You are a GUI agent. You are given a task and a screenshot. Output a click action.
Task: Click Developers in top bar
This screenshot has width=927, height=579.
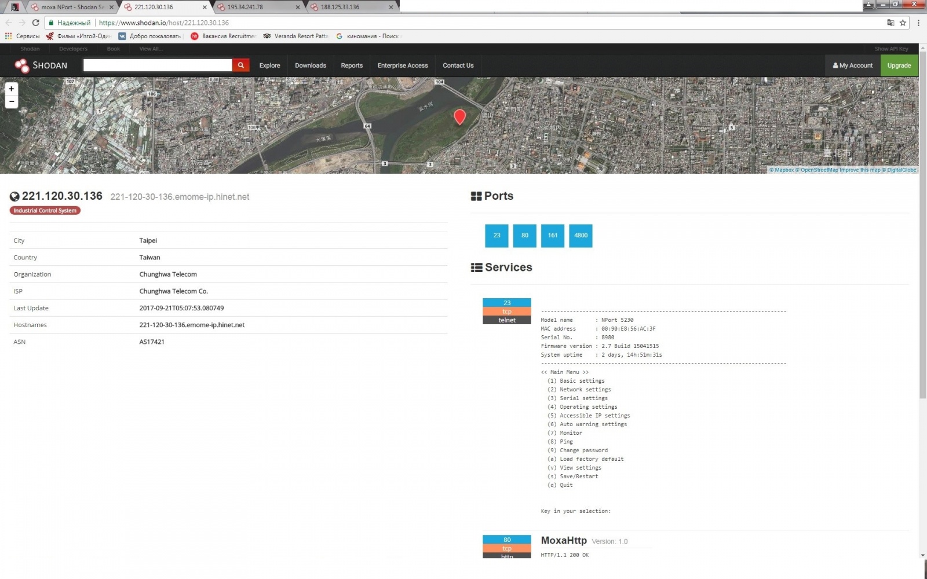point(73,49)
